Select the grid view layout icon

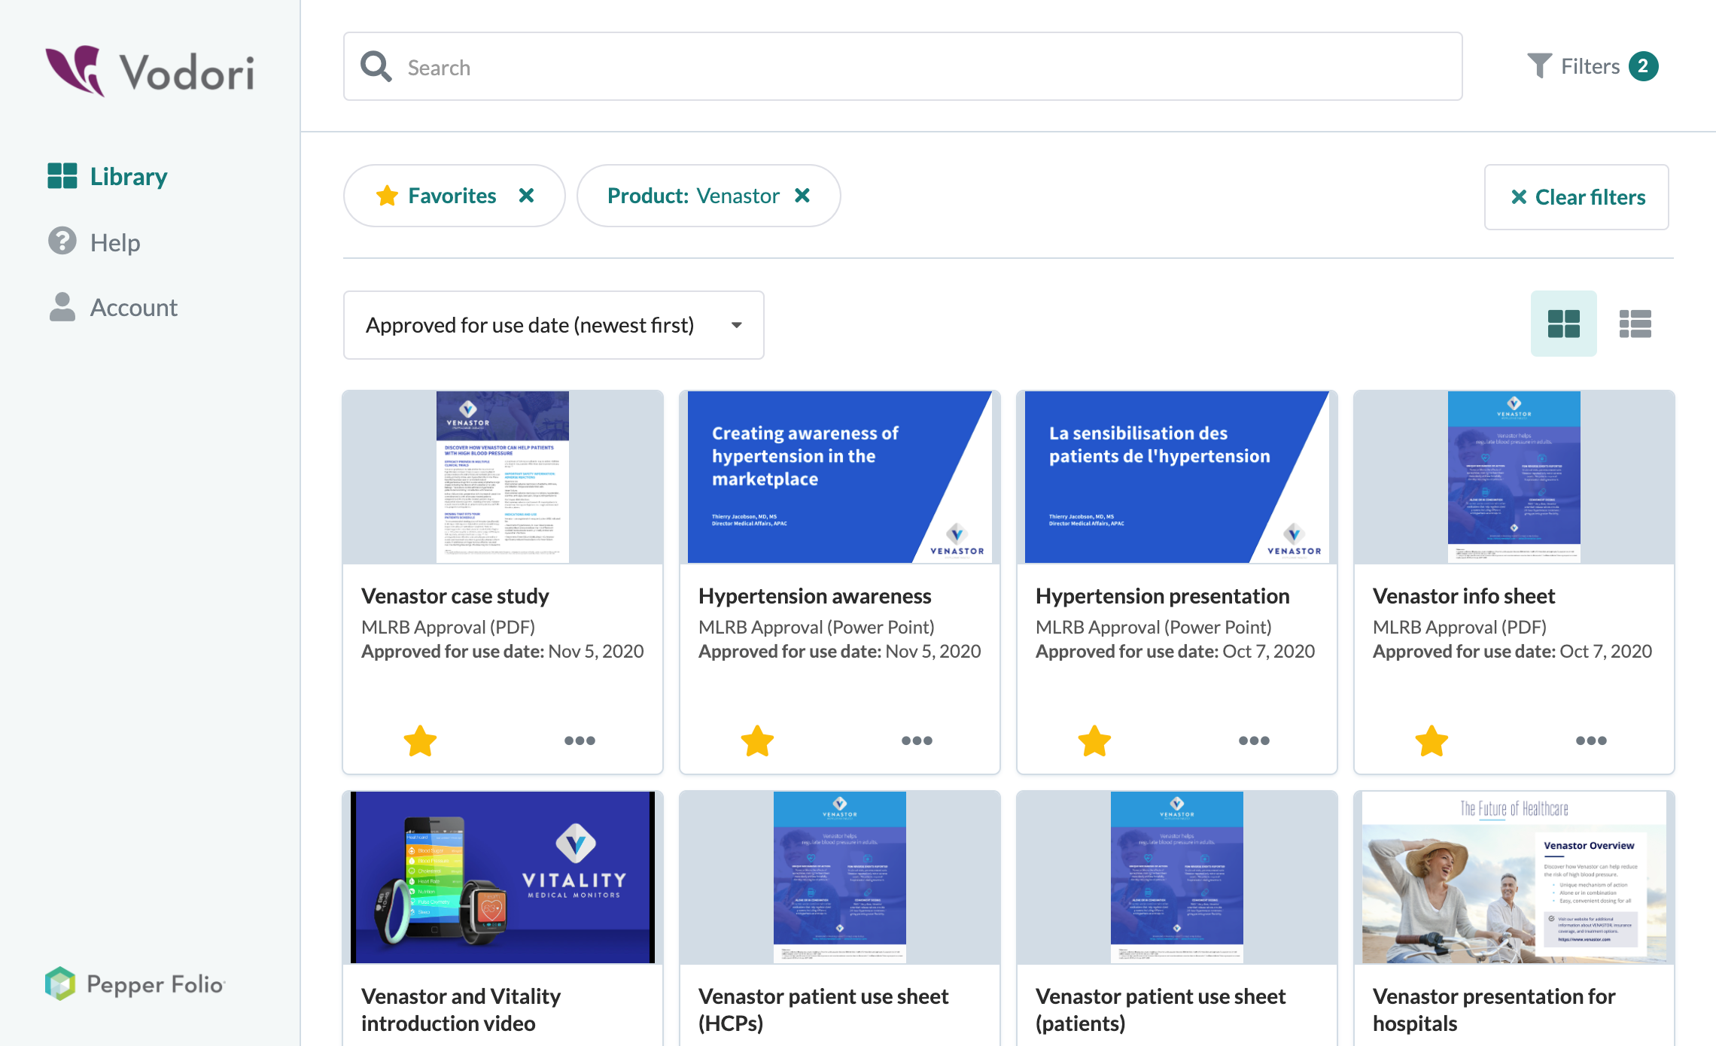tap(1563, 324)
